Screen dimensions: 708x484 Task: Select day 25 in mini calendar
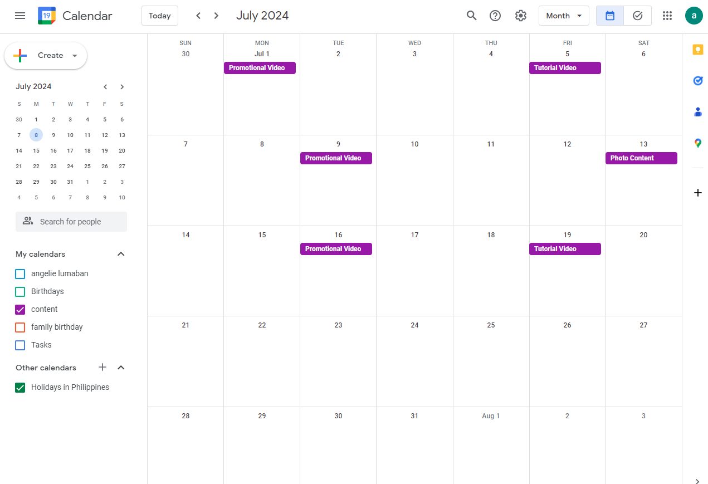pos(87,166)
